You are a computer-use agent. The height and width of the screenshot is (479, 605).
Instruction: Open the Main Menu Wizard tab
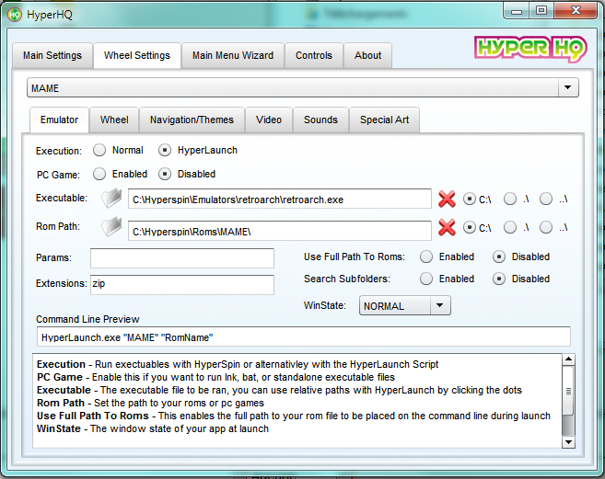click(233, 55)
